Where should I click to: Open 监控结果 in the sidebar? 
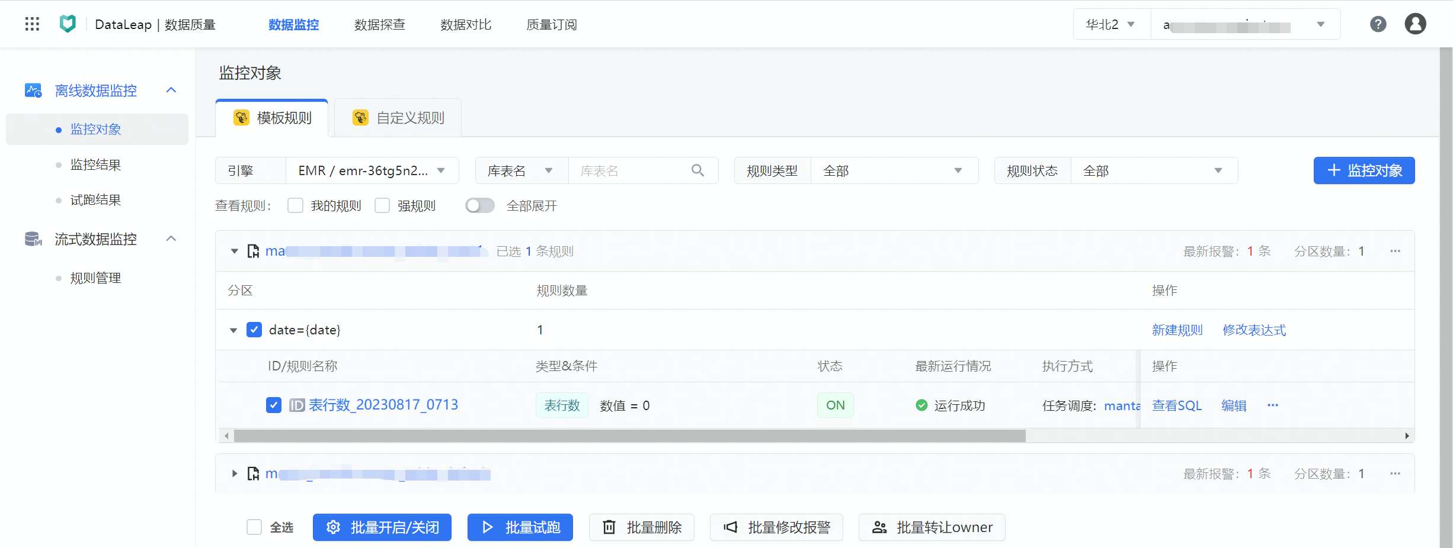pyautogui.click(x=95, y=165)
